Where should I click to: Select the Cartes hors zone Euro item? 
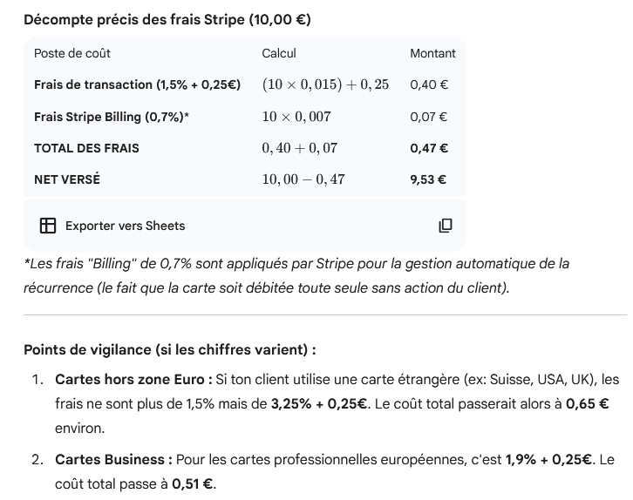pos(133,380)
